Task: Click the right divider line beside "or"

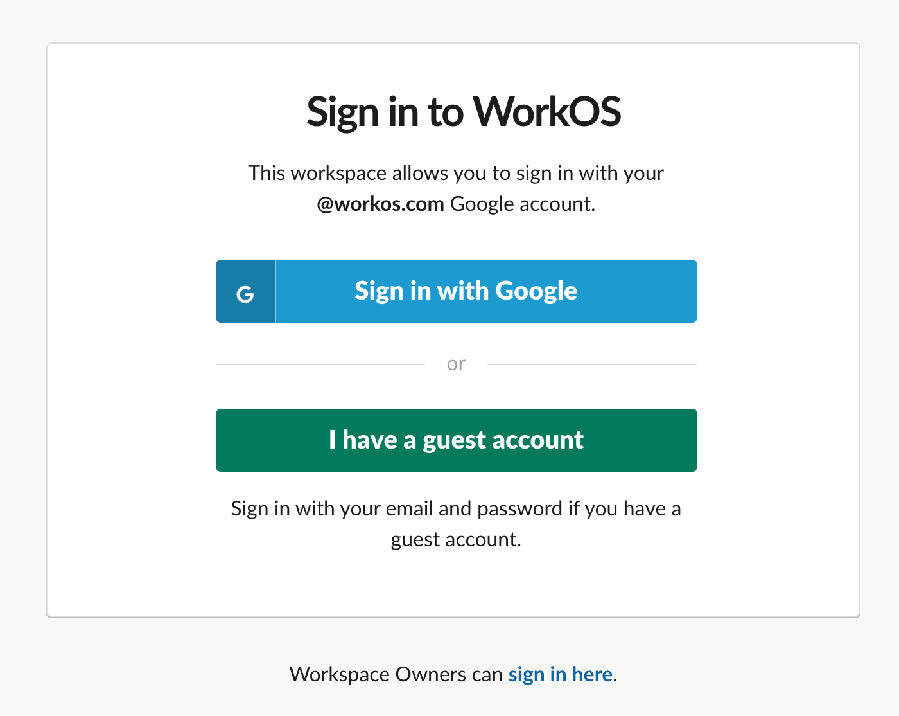Action: (592, 364)
